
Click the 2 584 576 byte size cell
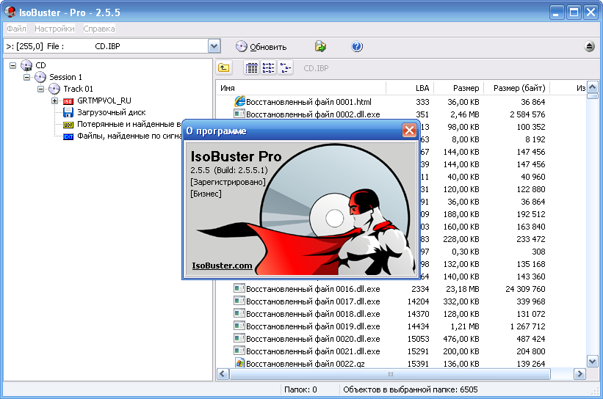[x=527, y=114]
